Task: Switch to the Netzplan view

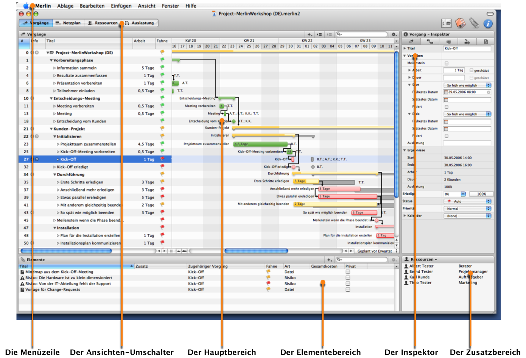Action: tap(68, 23)
